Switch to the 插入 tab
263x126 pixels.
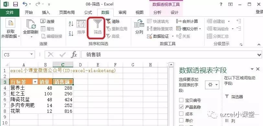click(46, 13)
